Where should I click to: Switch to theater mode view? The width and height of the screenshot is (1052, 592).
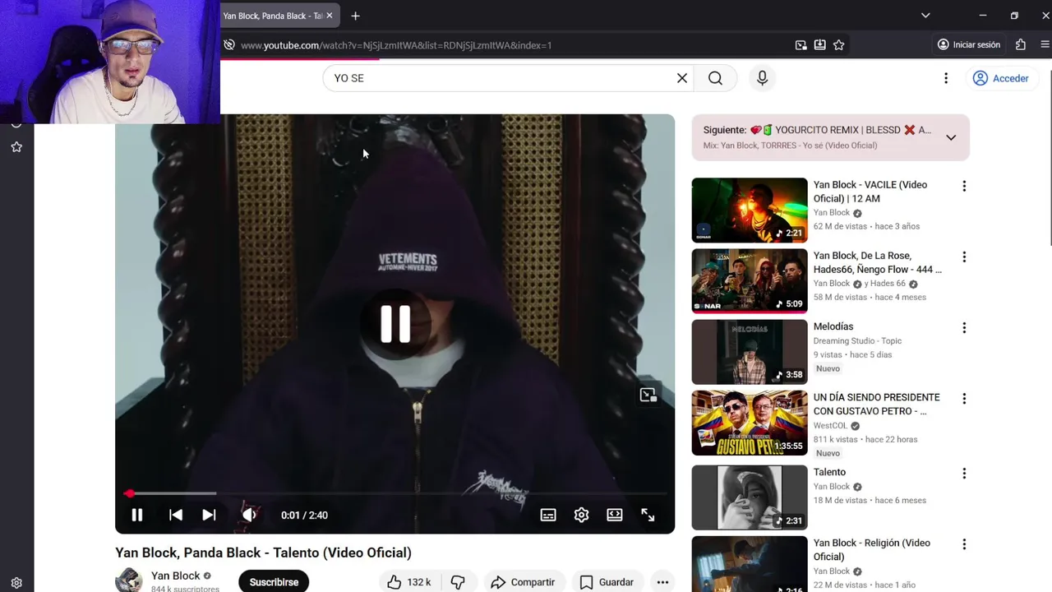tap(615, 515)
